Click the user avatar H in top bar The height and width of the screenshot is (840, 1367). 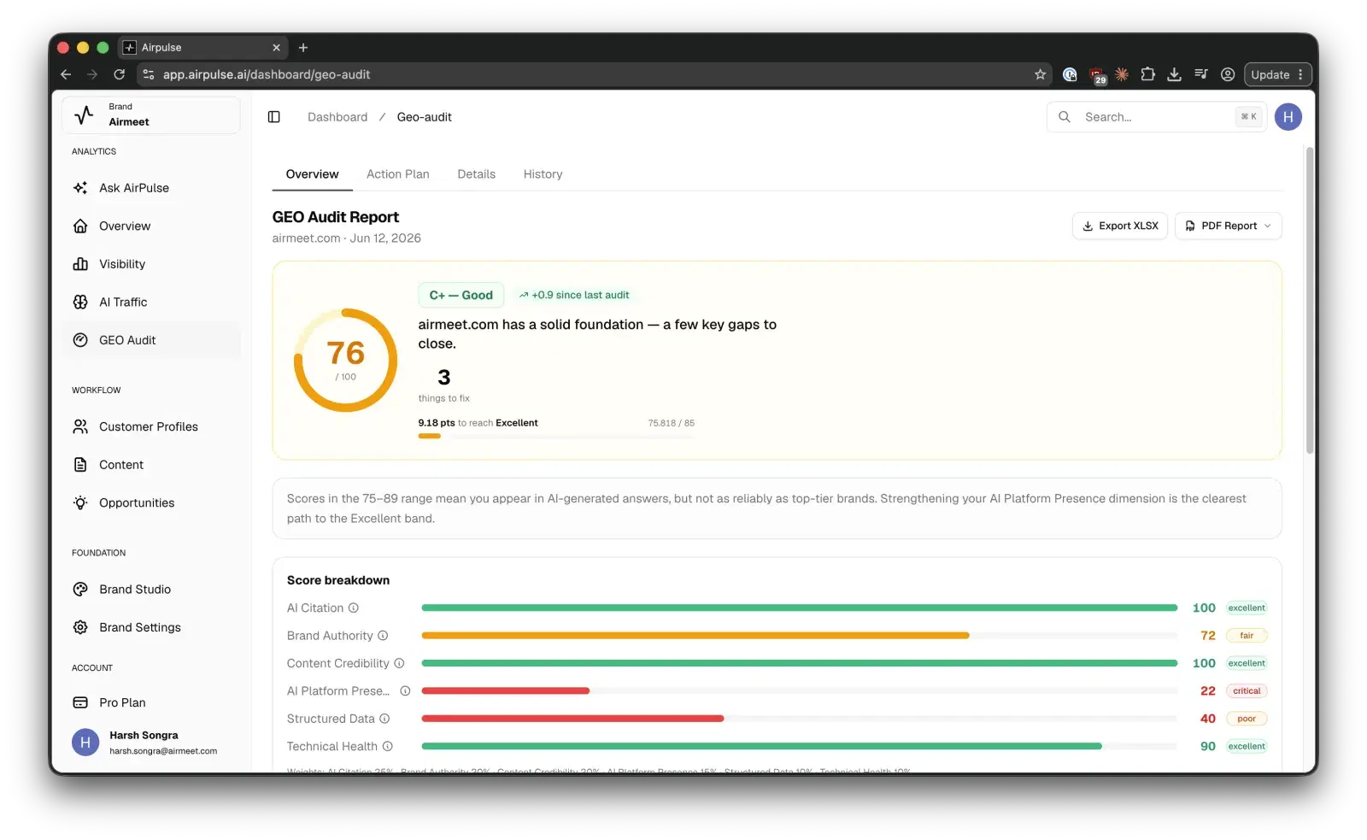pyautogui.click(x=1288, y=117)
